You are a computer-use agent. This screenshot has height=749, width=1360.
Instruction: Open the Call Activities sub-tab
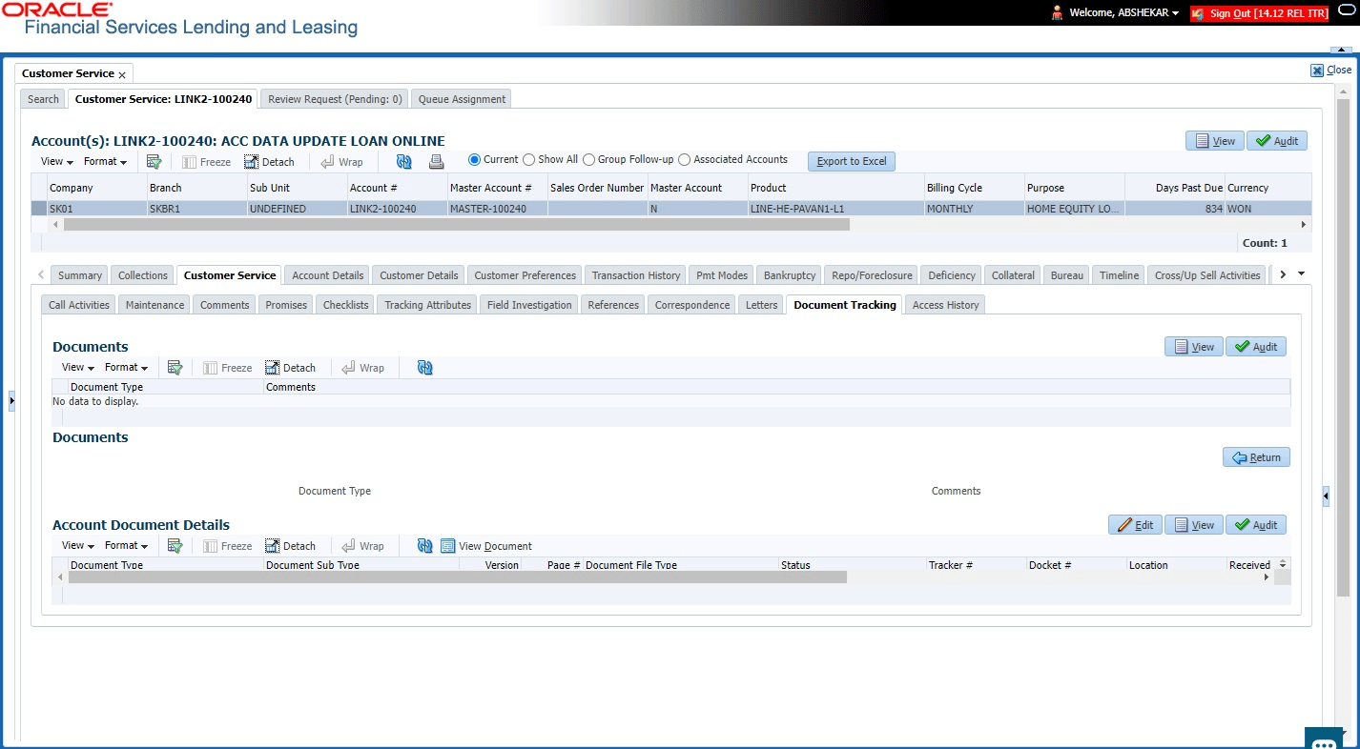[79, 305]
